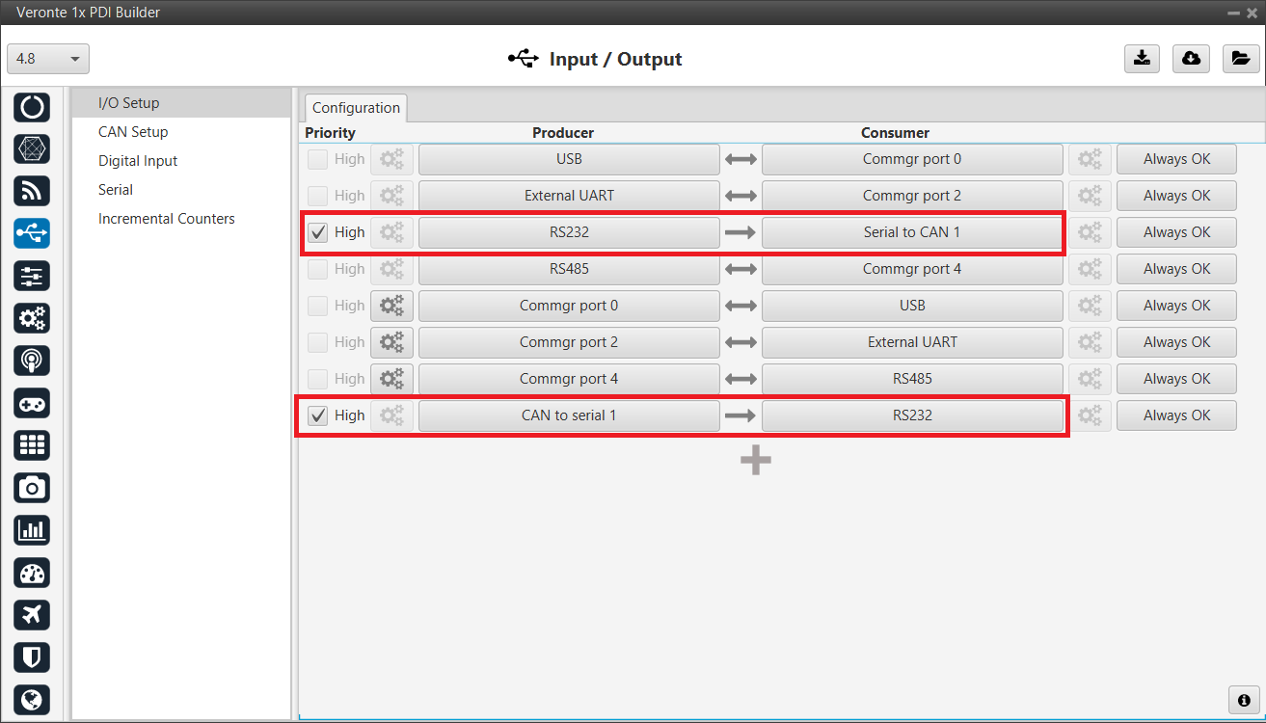Click the cloud download icon button
This screenshot has width=1266, height=723.
[x=1191, y=59]
